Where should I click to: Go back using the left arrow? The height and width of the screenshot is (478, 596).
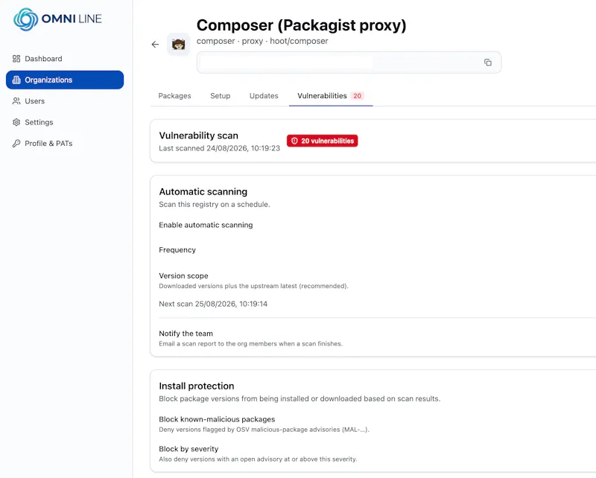coord(155,45)
